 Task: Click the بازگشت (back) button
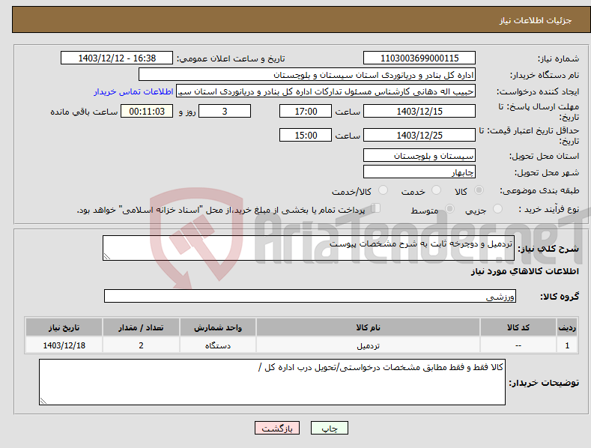coord(277,428)
